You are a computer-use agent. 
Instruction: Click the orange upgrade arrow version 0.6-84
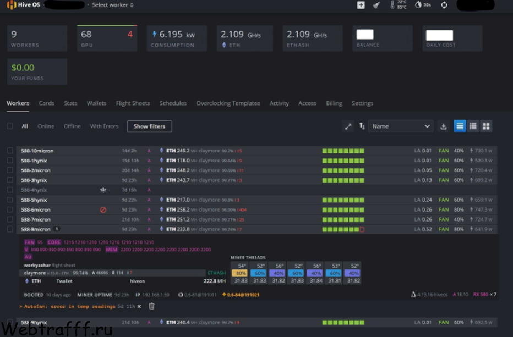click(224, 295)
